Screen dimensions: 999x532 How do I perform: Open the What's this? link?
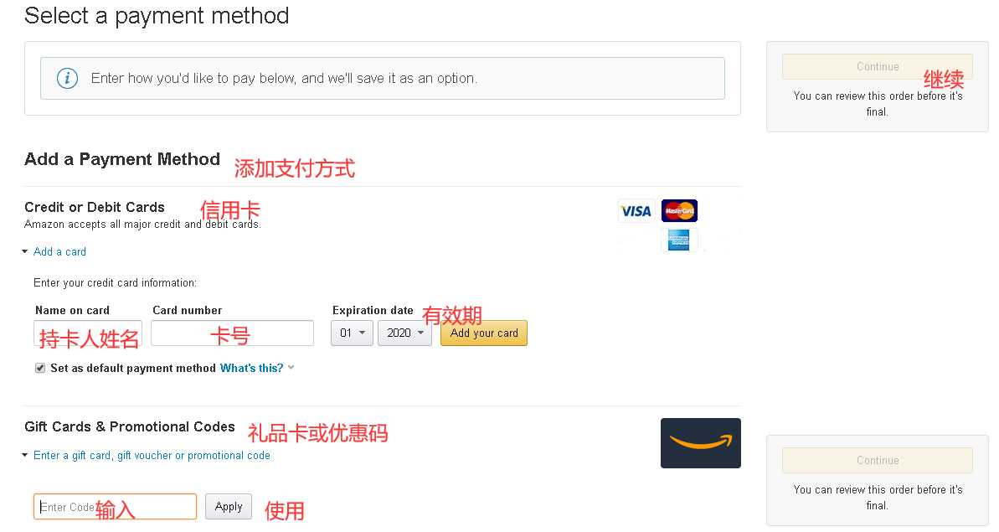tap(252, 369)
